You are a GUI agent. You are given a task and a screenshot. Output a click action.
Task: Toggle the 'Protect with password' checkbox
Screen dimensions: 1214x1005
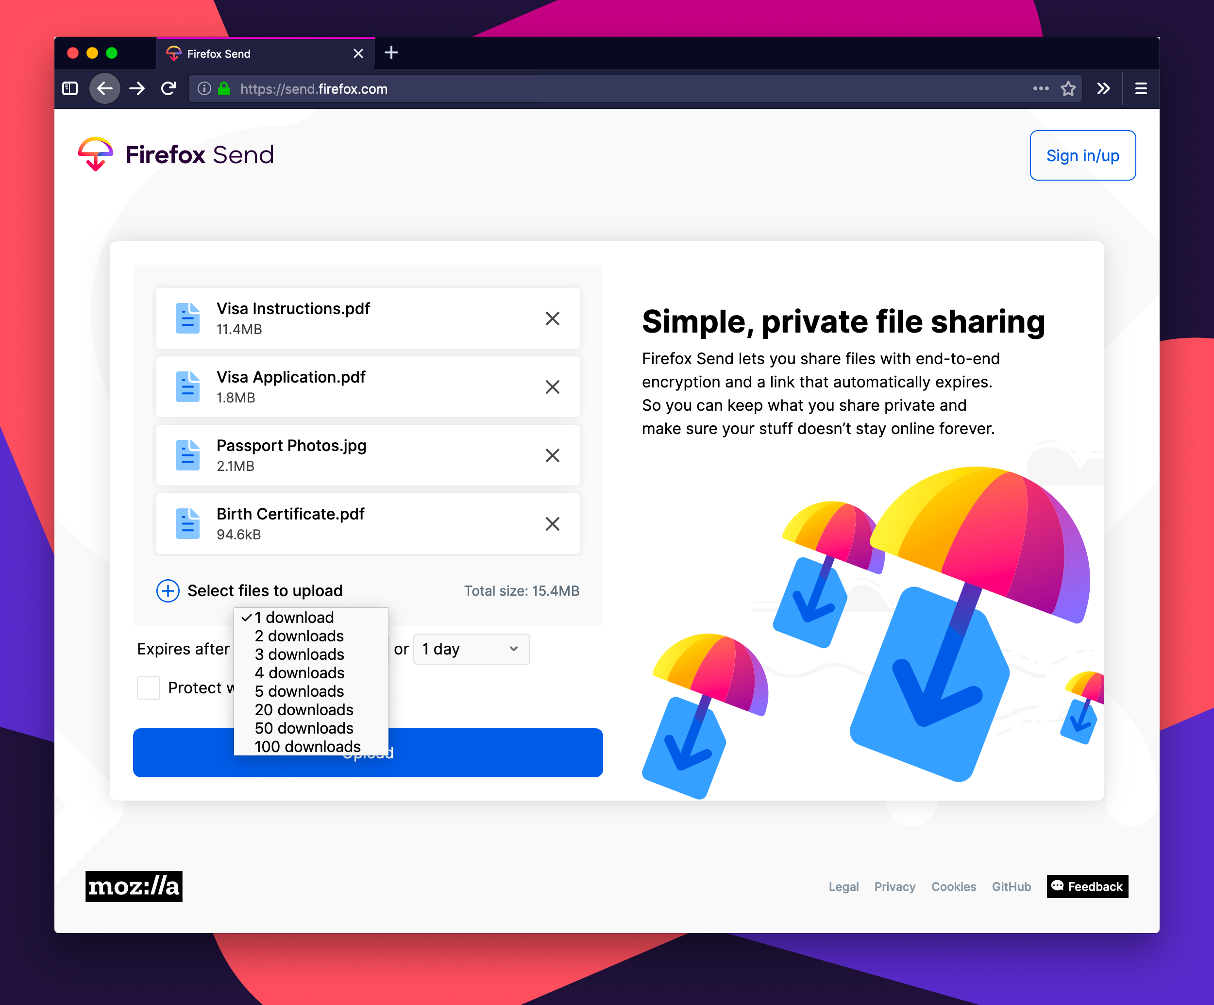(x=149, y=687)
